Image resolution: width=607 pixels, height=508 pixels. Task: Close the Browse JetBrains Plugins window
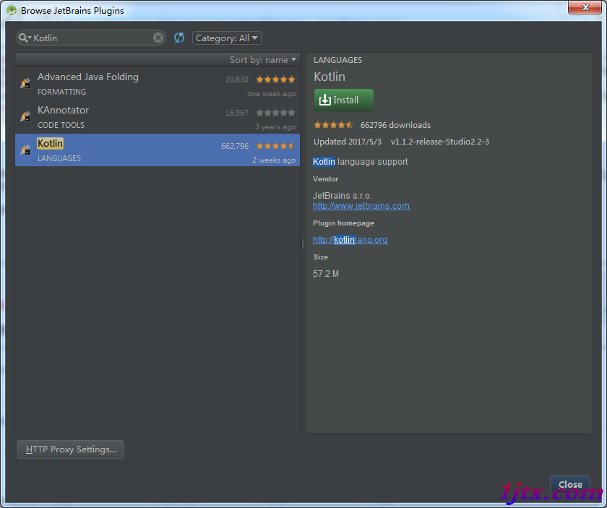(585, 7)
